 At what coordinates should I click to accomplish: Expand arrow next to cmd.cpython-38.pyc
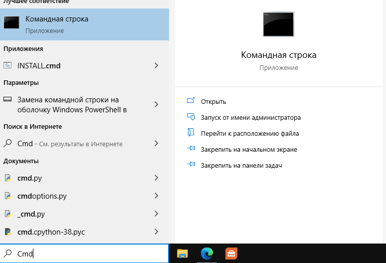click(x=156, y=232)
